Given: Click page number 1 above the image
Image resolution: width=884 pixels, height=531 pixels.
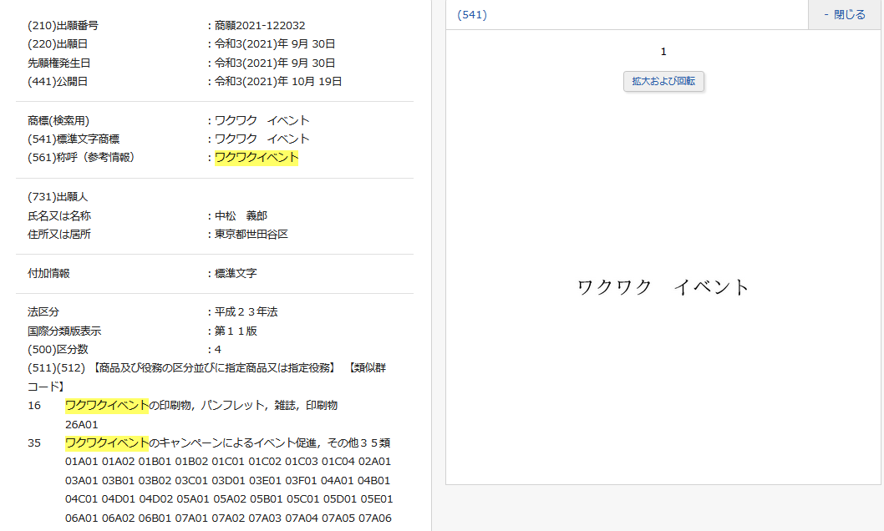Looking at the screenshot, I should point(663,52).
